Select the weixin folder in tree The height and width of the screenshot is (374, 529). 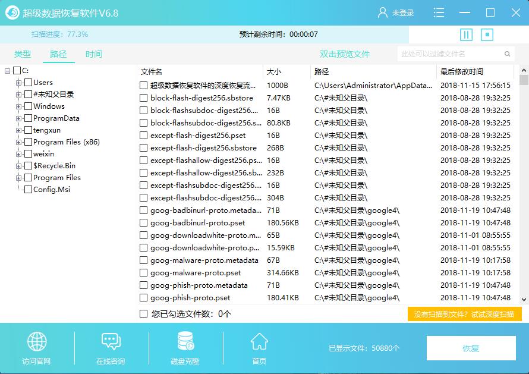tap(43, 154)
